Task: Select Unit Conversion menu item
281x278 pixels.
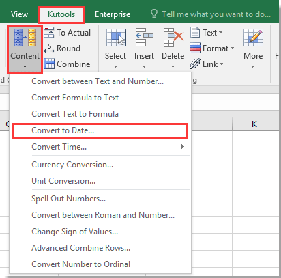Action: click(x=100, y=181)
